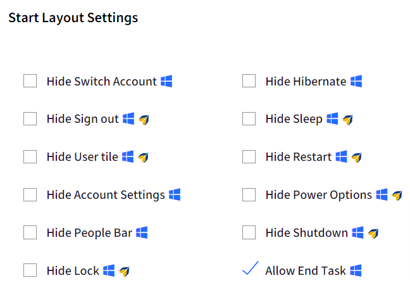Tick the Hide User tile checkbox
Screen dimensions: 410x290
pyautogui.click(x=30, y=156)
